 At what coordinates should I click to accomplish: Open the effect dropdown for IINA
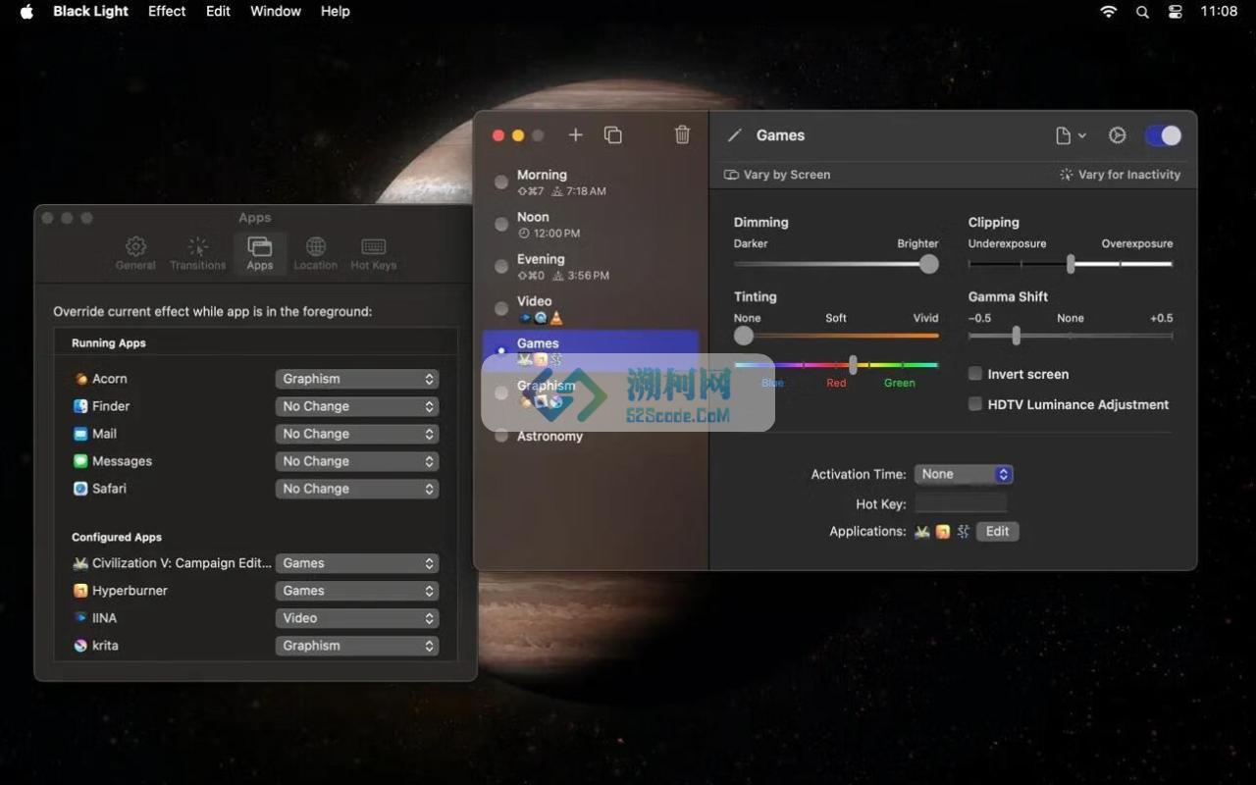click(x=357, y=618)
